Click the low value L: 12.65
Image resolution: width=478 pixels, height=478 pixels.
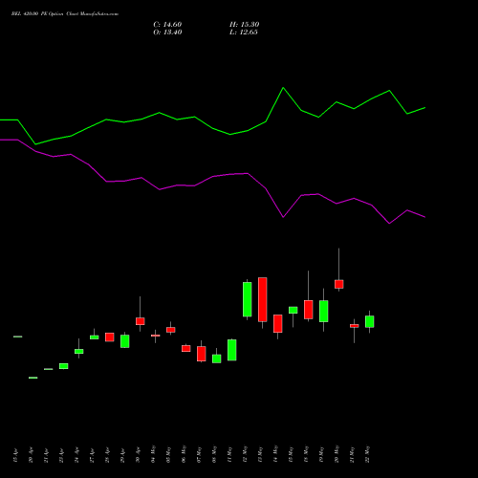[244, 33]
